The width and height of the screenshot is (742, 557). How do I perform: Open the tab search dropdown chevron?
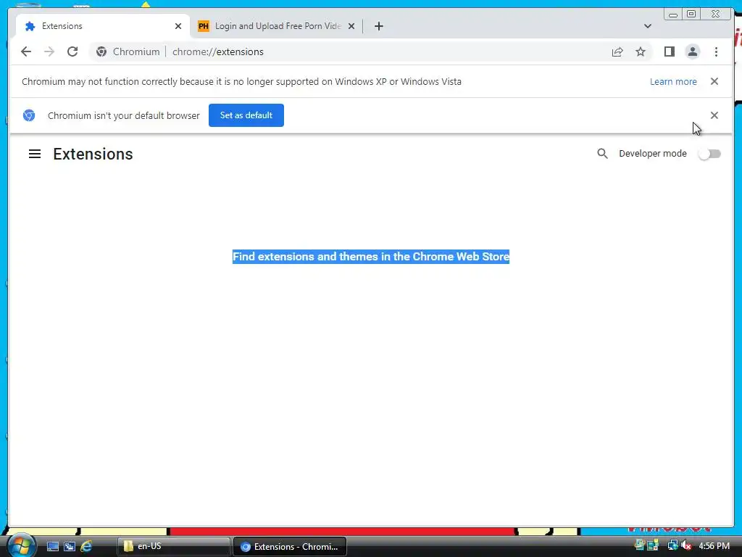(647, 26)
